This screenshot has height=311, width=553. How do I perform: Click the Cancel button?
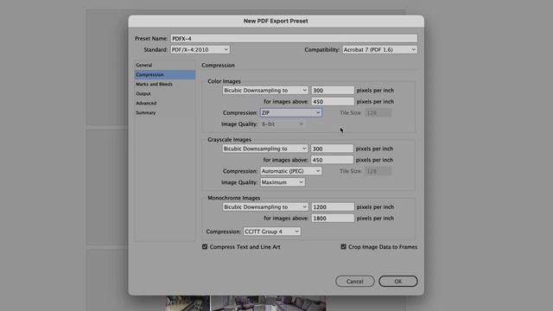(355, 282)
